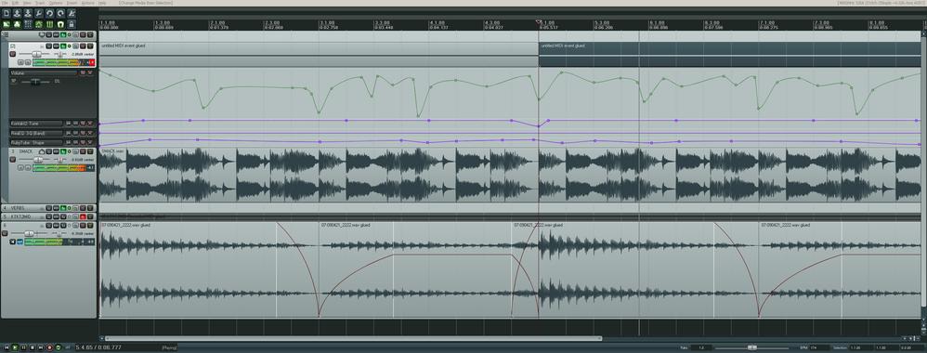Mute the VERBS track
Viewport: 927px width, 353px height.
click(82, 208)
